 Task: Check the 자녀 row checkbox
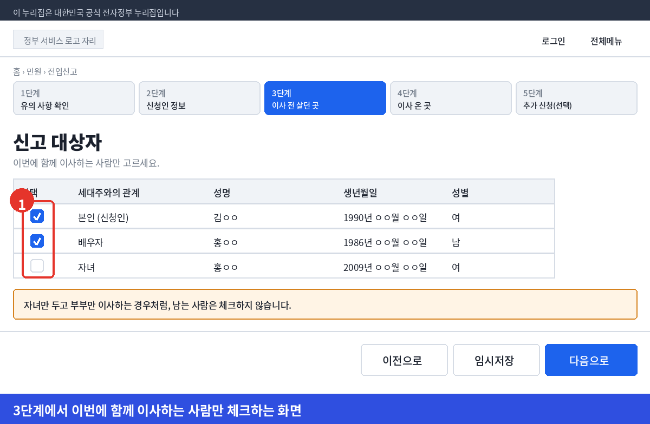[37, 266]
